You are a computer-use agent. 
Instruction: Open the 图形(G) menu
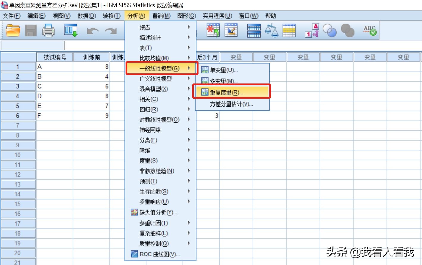pyautogui.click(x=187, y=16)
